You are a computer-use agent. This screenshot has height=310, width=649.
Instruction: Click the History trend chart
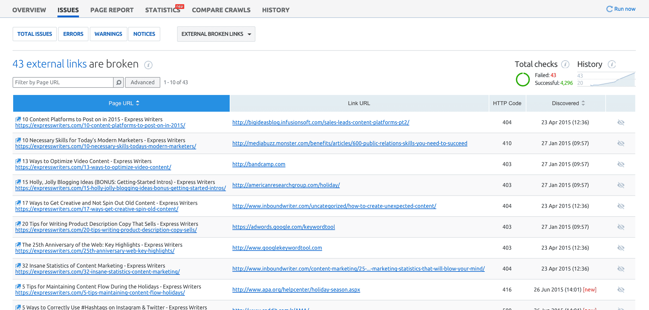coord(606,79)
